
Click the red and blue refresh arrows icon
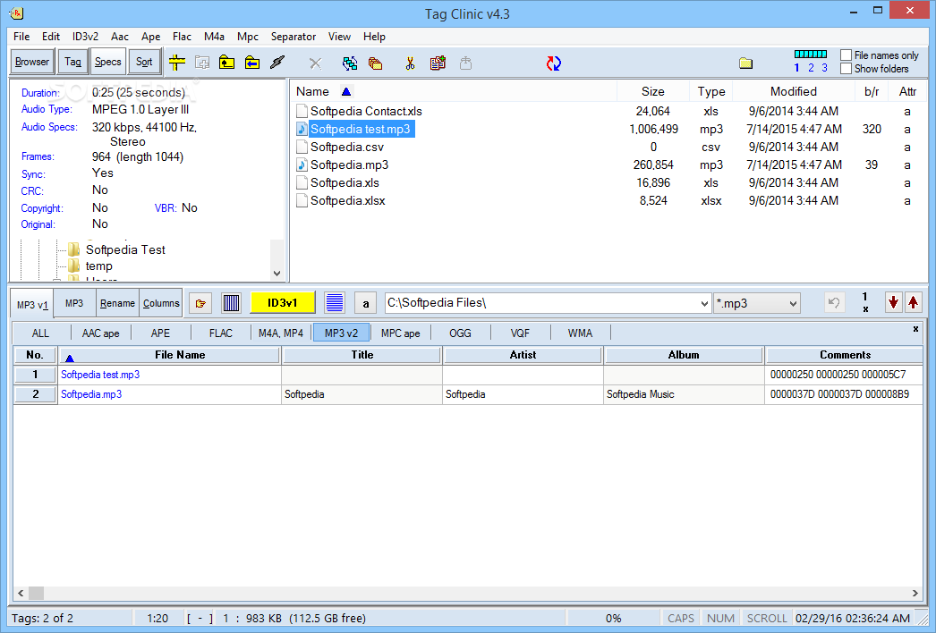[554, 63]
